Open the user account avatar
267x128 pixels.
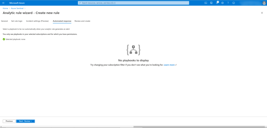264,3
